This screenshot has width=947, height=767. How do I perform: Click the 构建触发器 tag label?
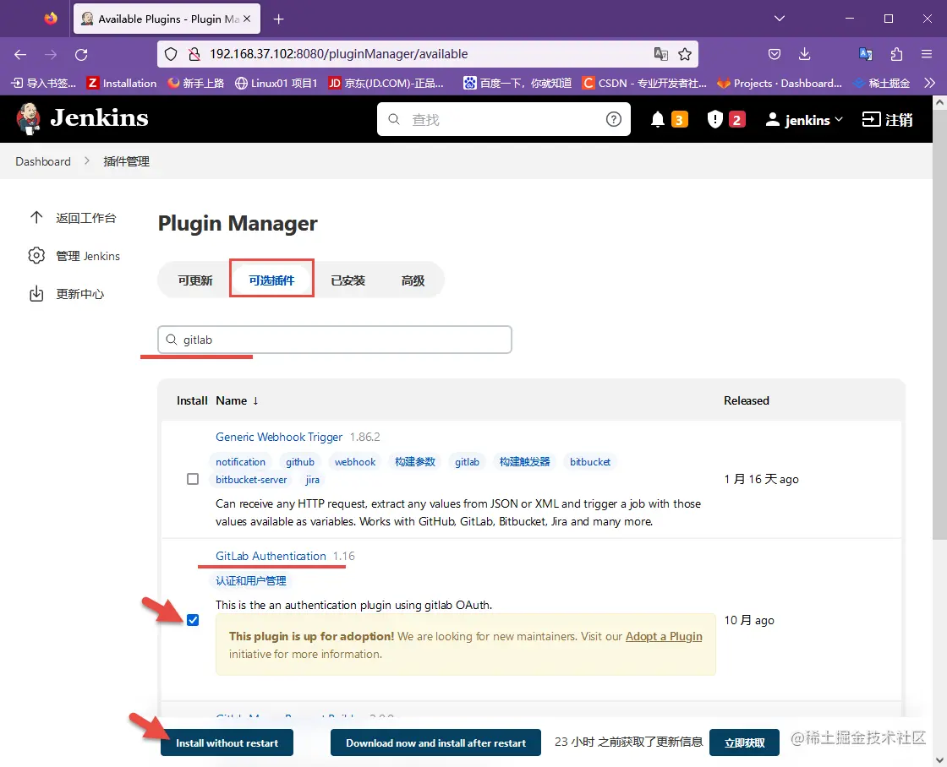[x=525, y=462]
